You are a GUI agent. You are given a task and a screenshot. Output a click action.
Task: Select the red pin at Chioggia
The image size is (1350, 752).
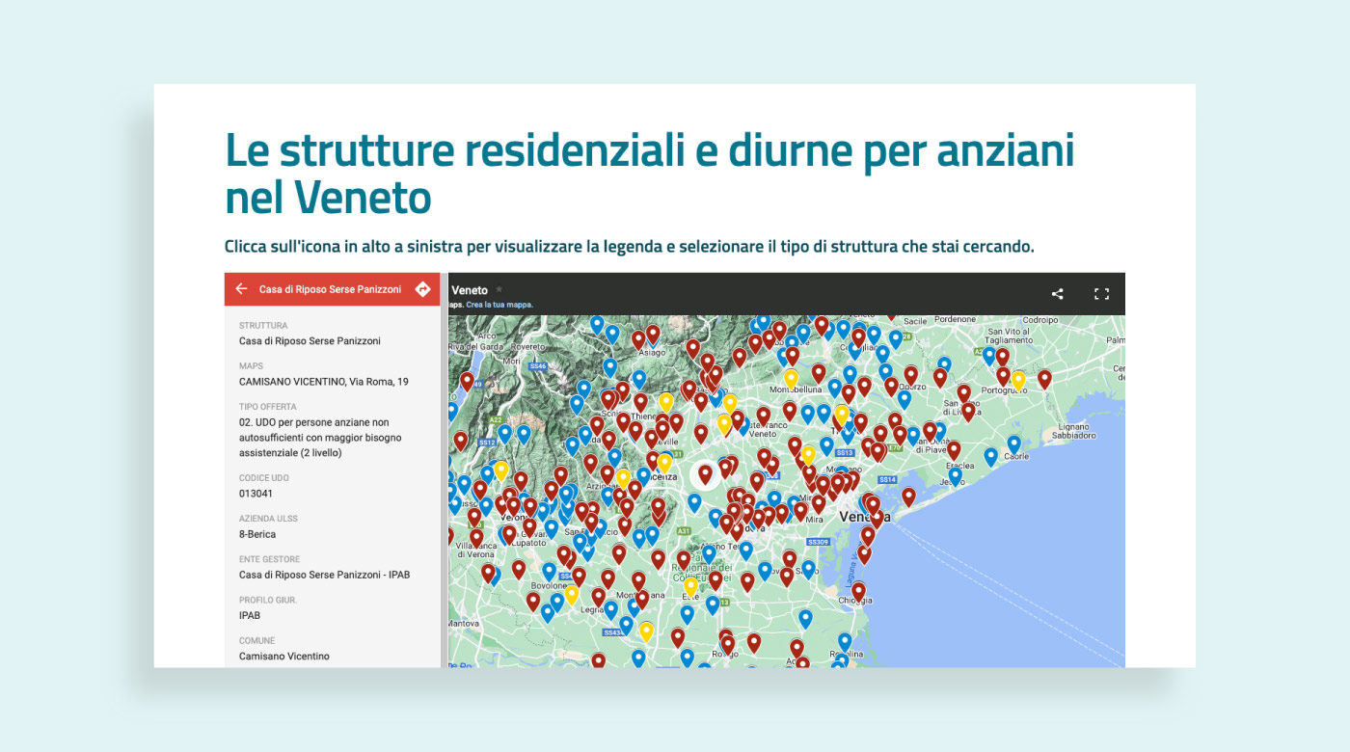pyautogui.click(x=858, y=591)
